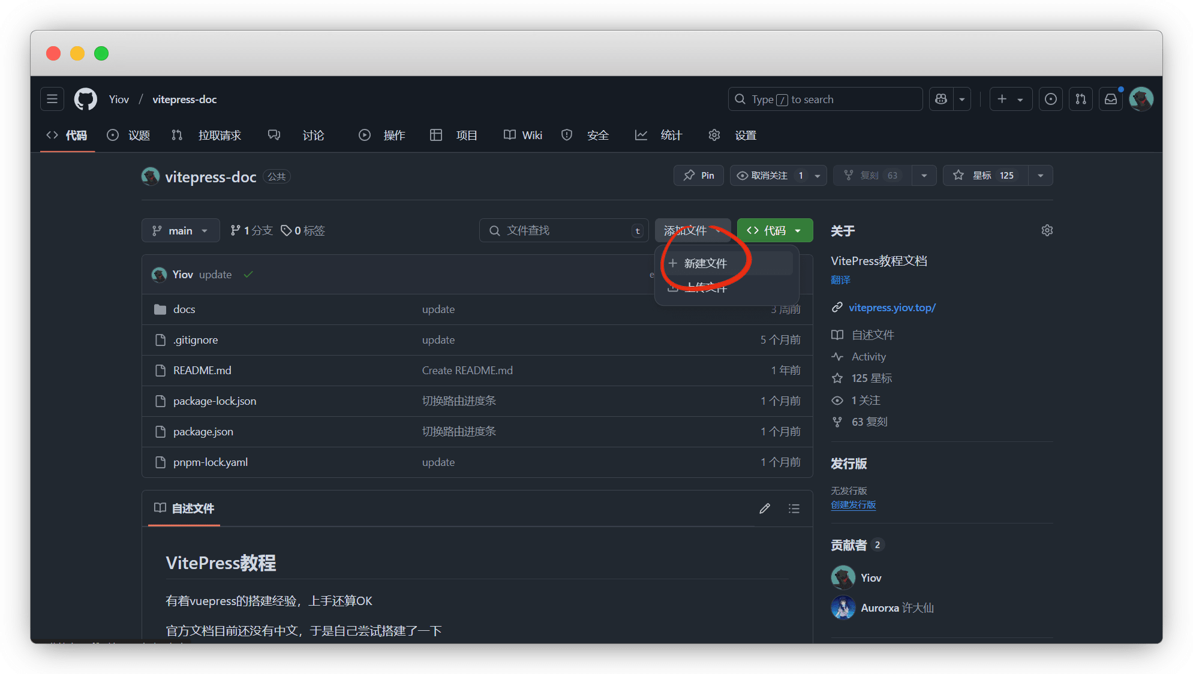The image size is (1193, 674).
Task: Click the GitHub Octocat logo
Action: coord(85,99)
